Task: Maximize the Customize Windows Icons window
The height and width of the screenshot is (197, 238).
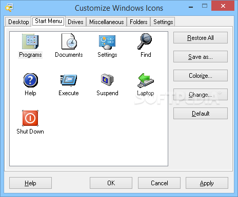Action: pyautogui.click(x=205, y=6)
